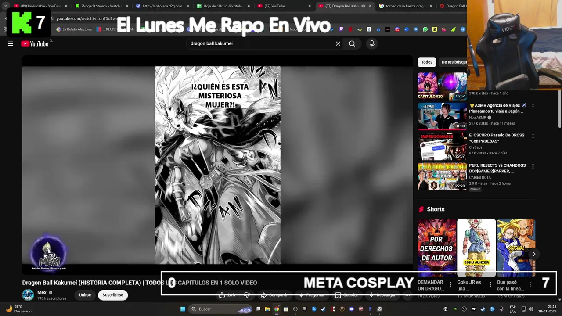Close the '(87) YouTube' tab
562x316 pixels.
click(310, 6)
